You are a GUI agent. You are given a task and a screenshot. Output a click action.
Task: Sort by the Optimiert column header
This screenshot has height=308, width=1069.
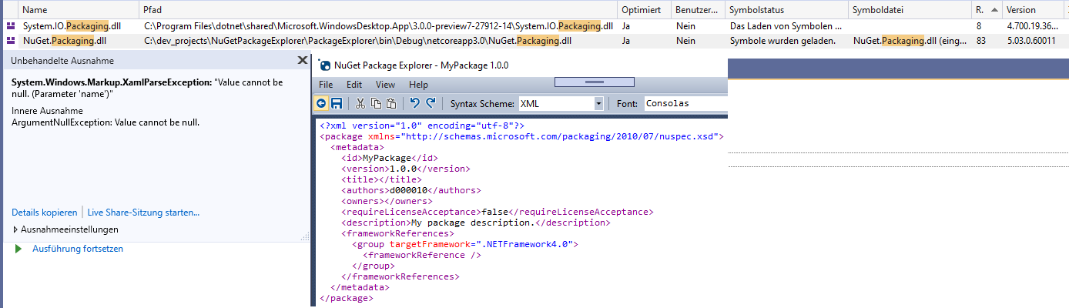644,10
